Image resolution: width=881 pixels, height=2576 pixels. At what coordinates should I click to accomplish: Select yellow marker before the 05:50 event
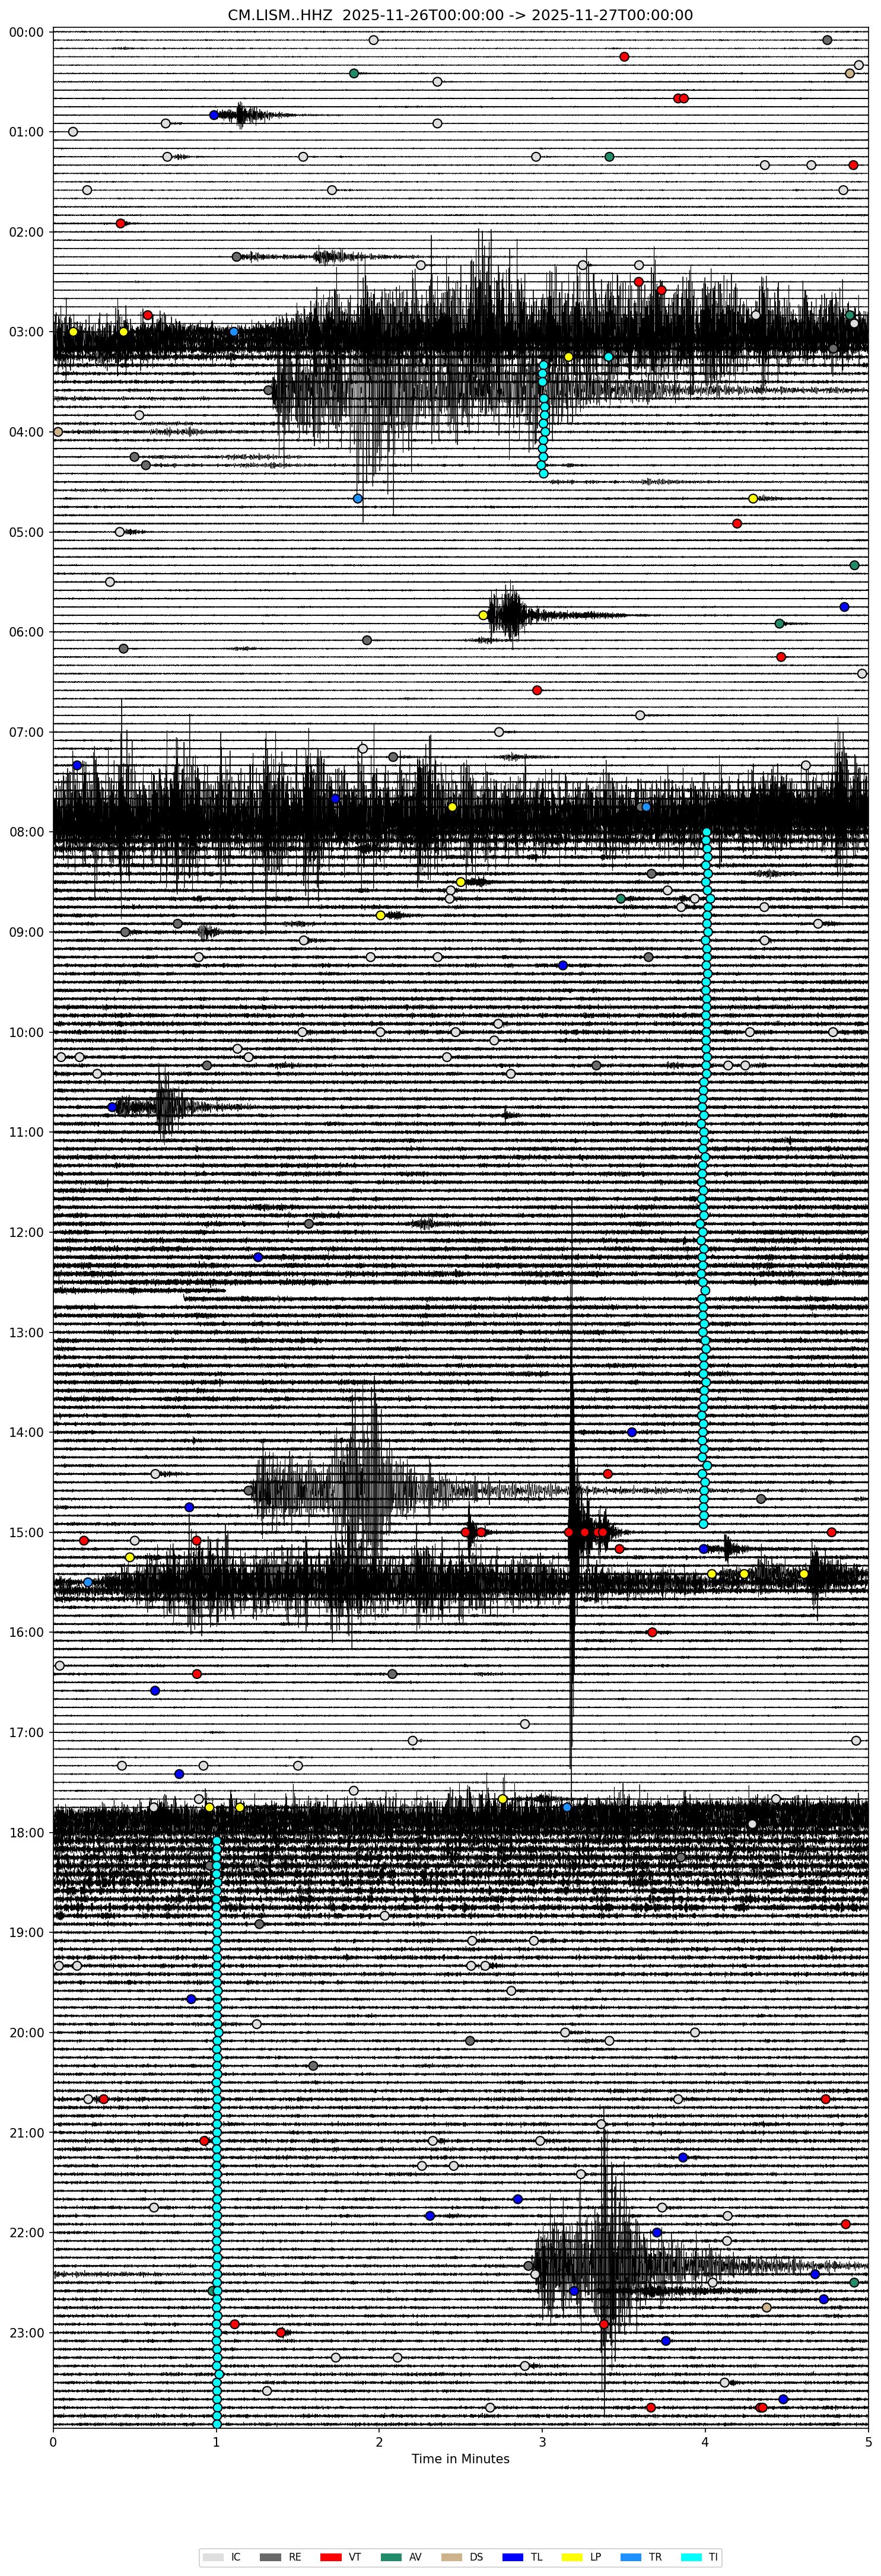click(x=483, y=615)
